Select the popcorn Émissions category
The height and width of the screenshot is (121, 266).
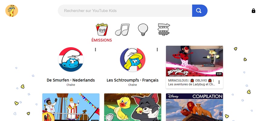[x=102, y=30]
